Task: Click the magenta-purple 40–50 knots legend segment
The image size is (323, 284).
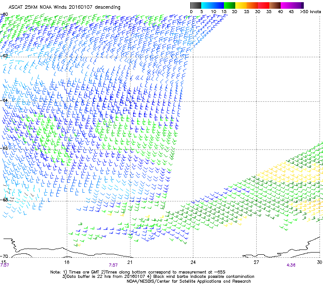Action: [x=292, y=5]
